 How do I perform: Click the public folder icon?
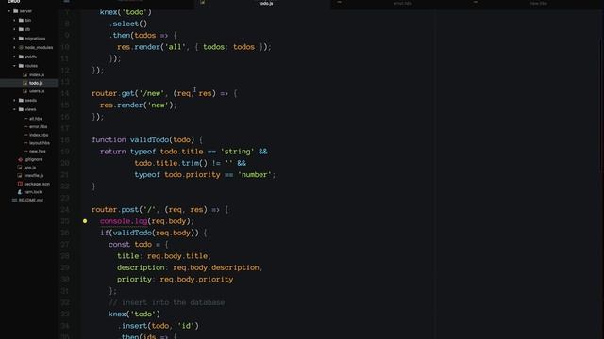click(21, 56)
